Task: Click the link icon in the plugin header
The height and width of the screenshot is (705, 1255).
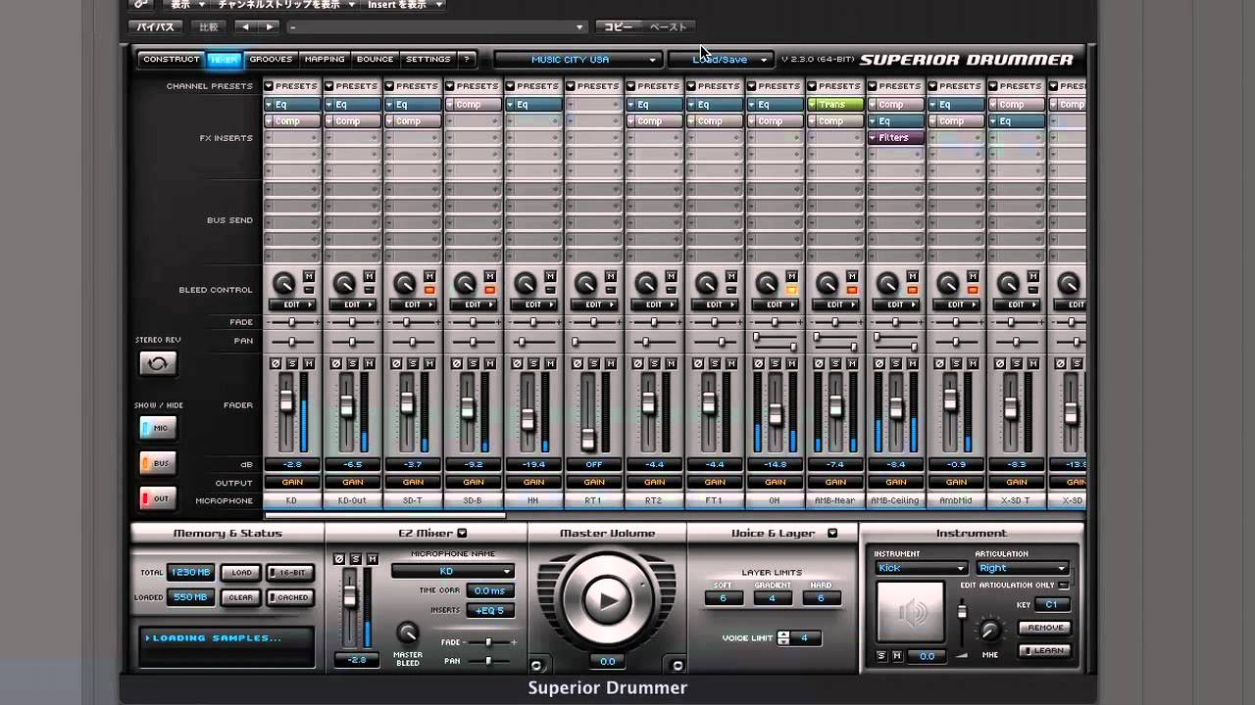Action: (141, 4)
